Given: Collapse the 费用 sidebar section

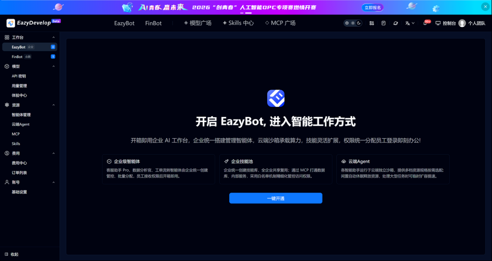Looking at the screenshot, I should click(x=54, y=153).
